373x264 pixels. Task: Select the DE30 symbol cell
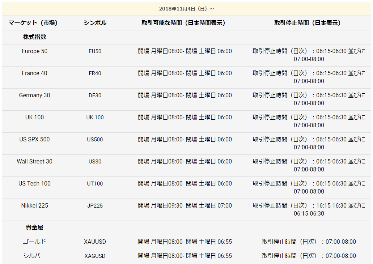95,95
